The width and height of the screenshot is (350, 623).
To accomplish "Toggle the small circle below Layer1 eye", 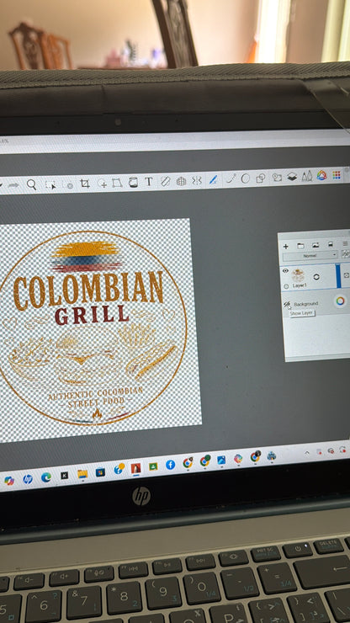I will point(286,286).
